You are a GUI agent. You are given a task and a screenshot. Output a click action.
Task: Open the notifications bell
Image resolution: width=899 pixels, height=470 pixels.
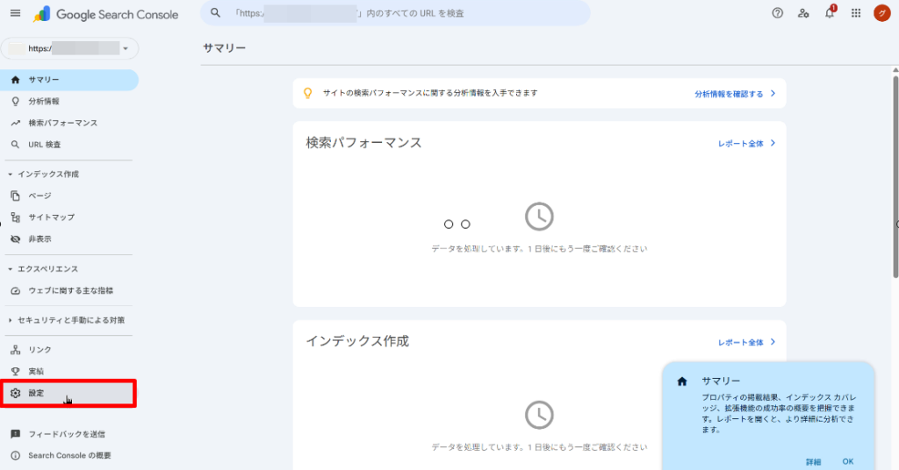pyautogui.click(x=830, y=12)
